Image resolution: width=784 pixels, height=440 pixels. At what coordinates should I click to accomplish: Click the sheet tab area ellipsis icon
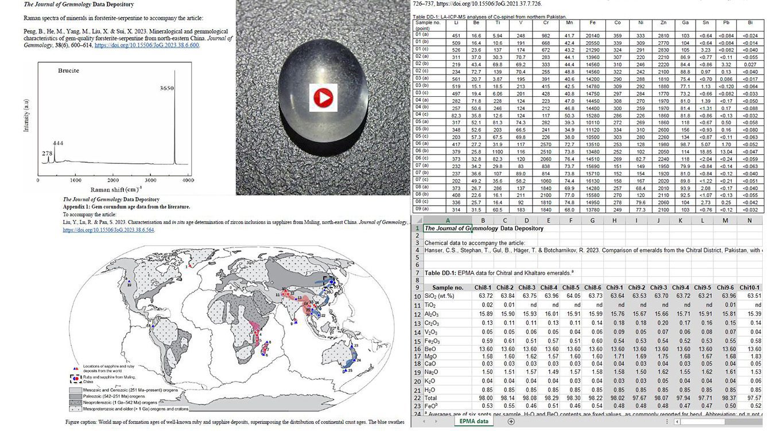pos(667,421)
